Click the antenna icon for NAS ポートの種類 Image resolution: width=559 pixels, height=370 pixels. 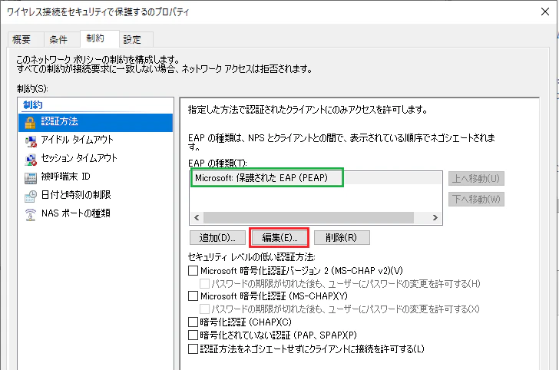tap(31, 215)
